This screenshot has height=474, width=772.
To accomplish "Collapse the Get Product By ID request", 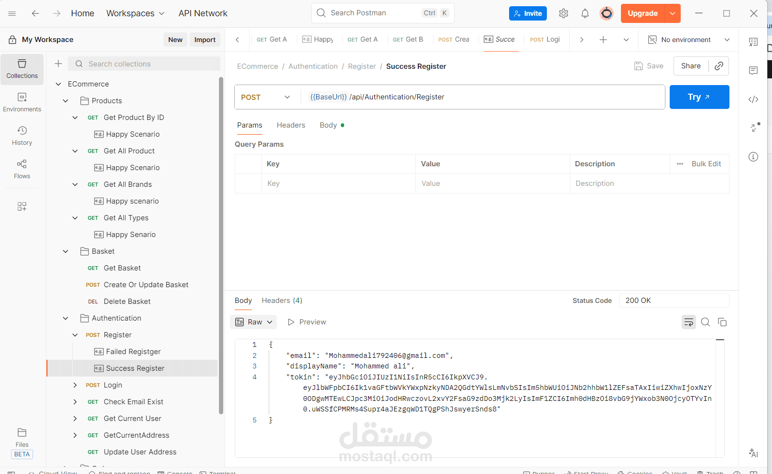I will (75, 118).
